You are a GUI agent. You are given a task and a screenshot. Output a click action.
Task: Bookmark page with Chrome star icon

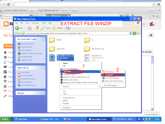(154, 4)
